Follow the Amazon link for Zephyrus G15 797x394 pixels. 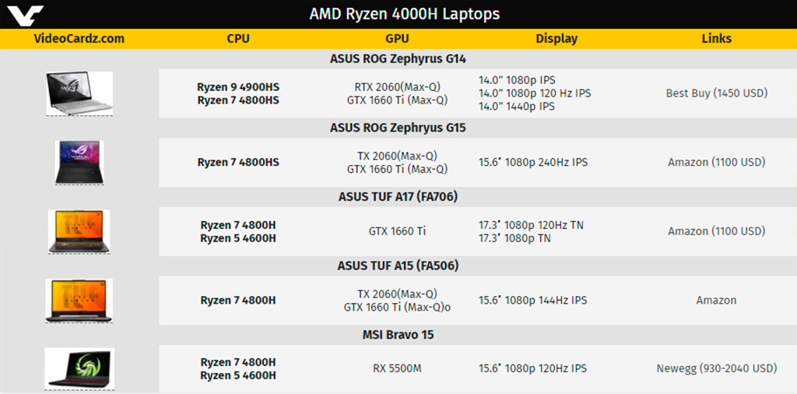click(x=717, y=162)
